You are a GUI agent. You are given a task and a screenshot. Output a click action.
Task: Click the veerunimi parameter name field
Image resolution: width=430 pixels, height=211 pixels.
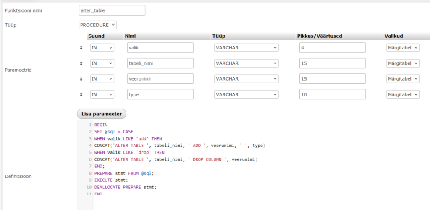(160, 79)
